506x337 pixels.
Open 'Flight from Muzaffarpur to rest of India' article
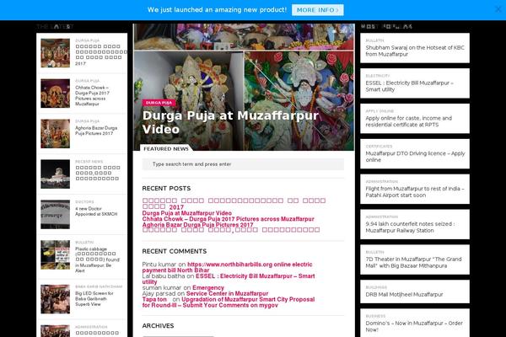tap(415, 192)
